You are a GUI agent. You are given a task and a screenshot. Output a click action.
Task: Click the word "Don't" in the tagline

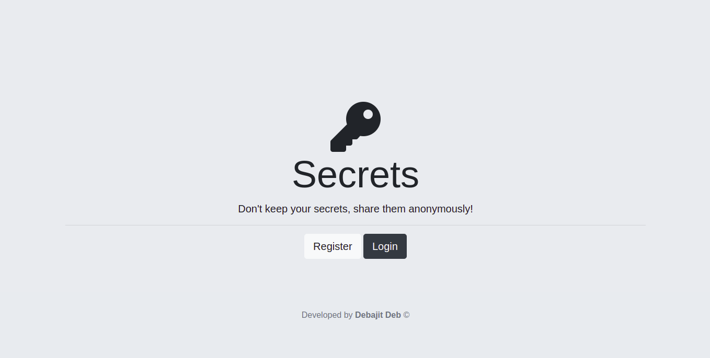point(250,209)
